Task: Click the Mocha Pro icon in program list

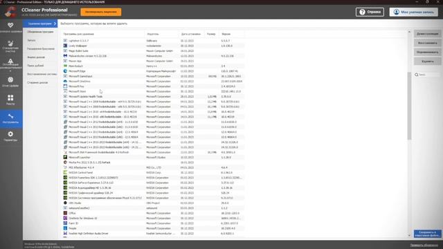Action: [65, 163]
